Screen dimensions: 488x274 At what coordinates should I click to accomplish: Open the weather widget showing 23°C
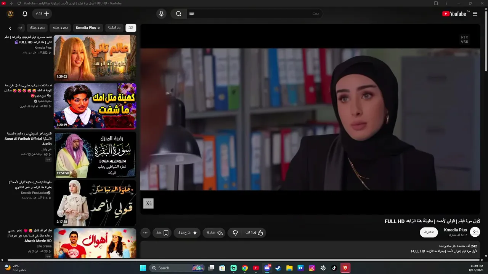click(15, 268)
